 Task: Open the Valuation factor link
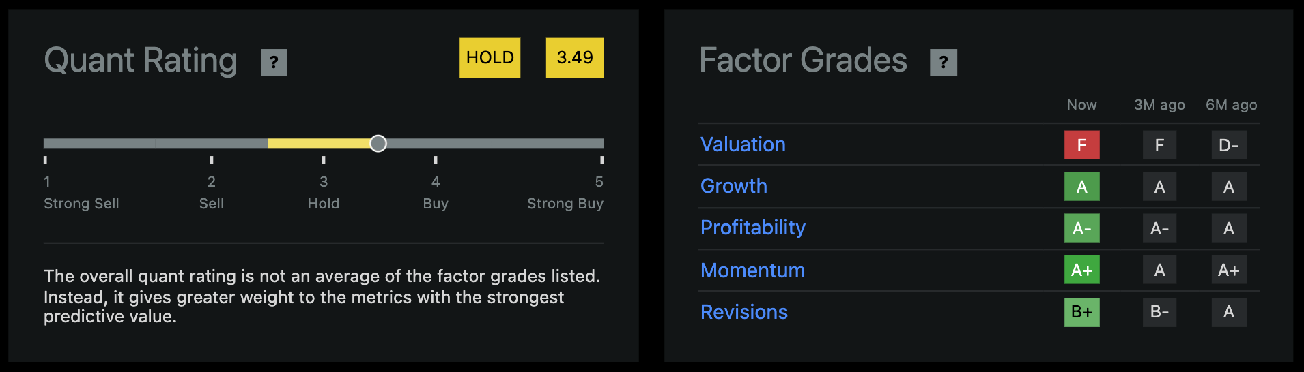pos(743,144)
